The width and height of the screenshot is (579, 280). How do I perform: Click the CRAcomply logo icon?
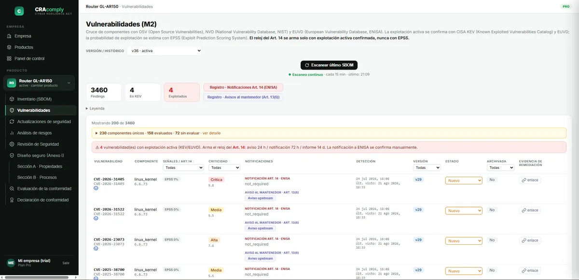(19, 11)
